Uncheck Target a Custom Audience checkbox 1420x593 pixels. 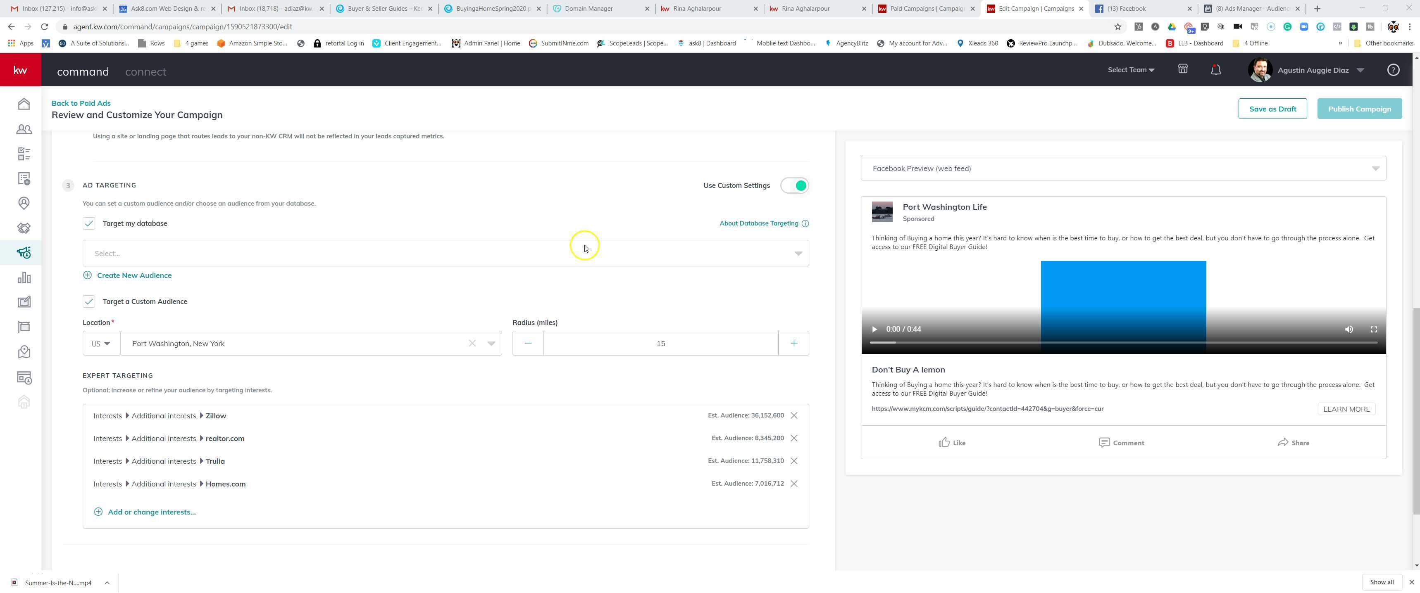89,302
